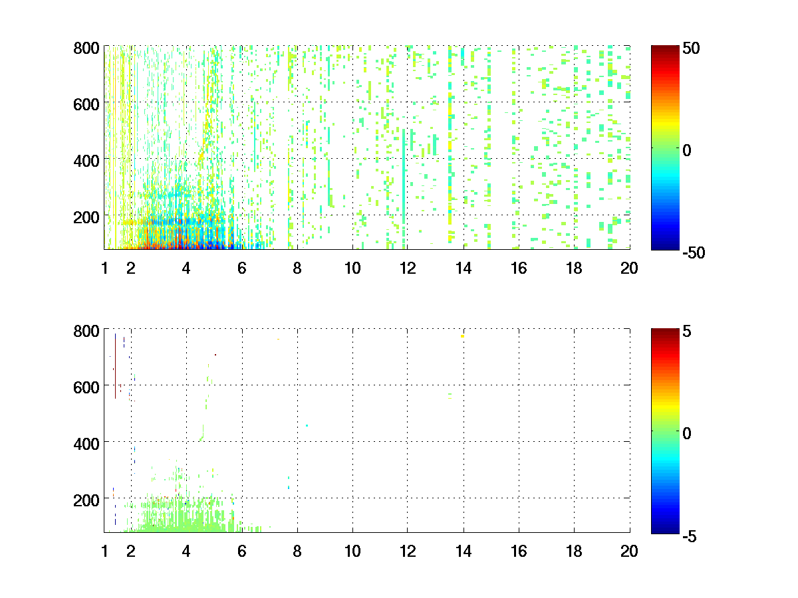This screenshot has height=598, width=798.
Task: Click x-axis tick 4 under lower plot
Action: coord(186,551)
